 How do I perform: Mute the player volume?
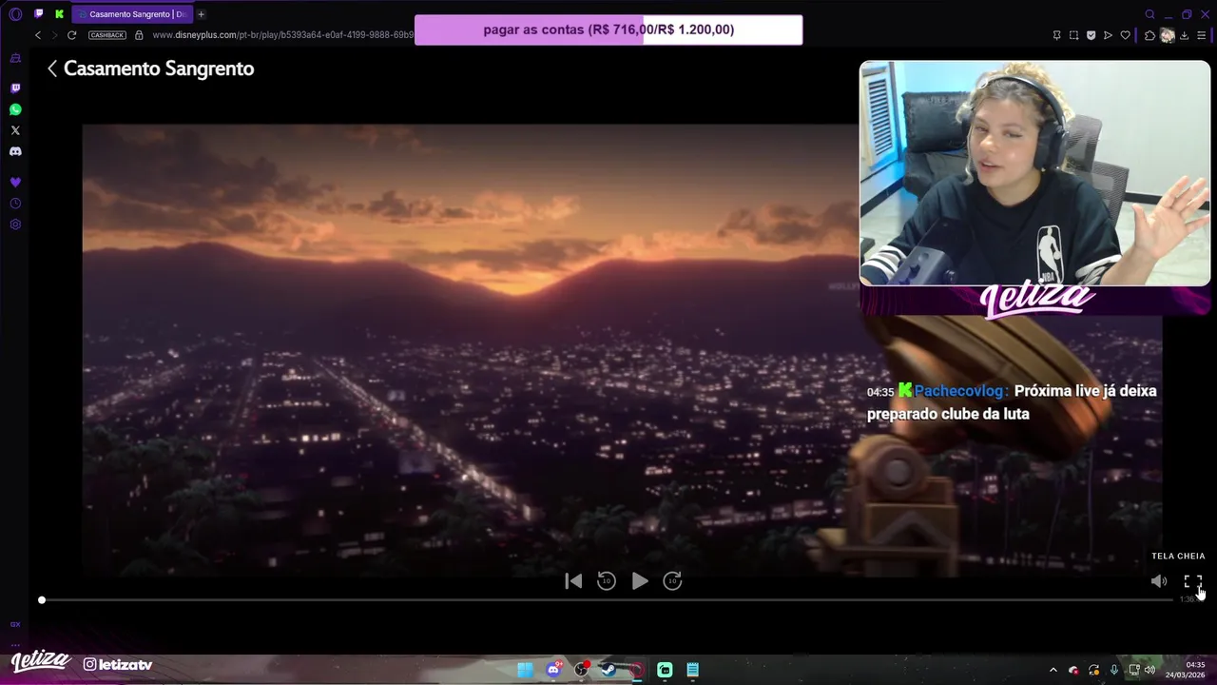1158,581
